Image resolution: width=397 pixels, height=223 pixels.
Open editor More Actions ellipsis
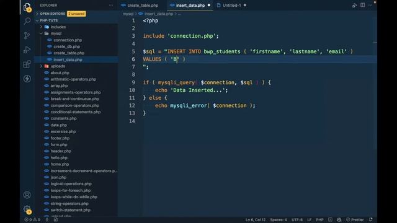pos(370,5)
